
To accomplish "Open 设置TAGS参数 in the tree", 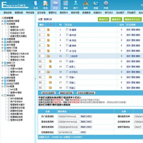I will coord(17,69).
